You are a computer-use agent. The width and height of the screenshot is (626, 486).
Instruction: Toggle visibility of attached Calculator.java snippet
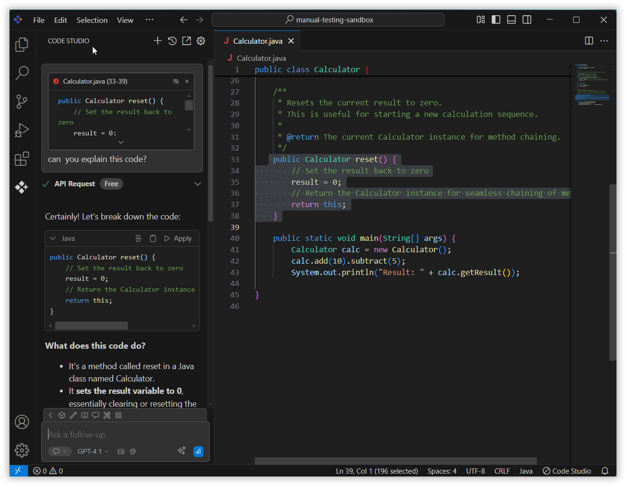176,81
